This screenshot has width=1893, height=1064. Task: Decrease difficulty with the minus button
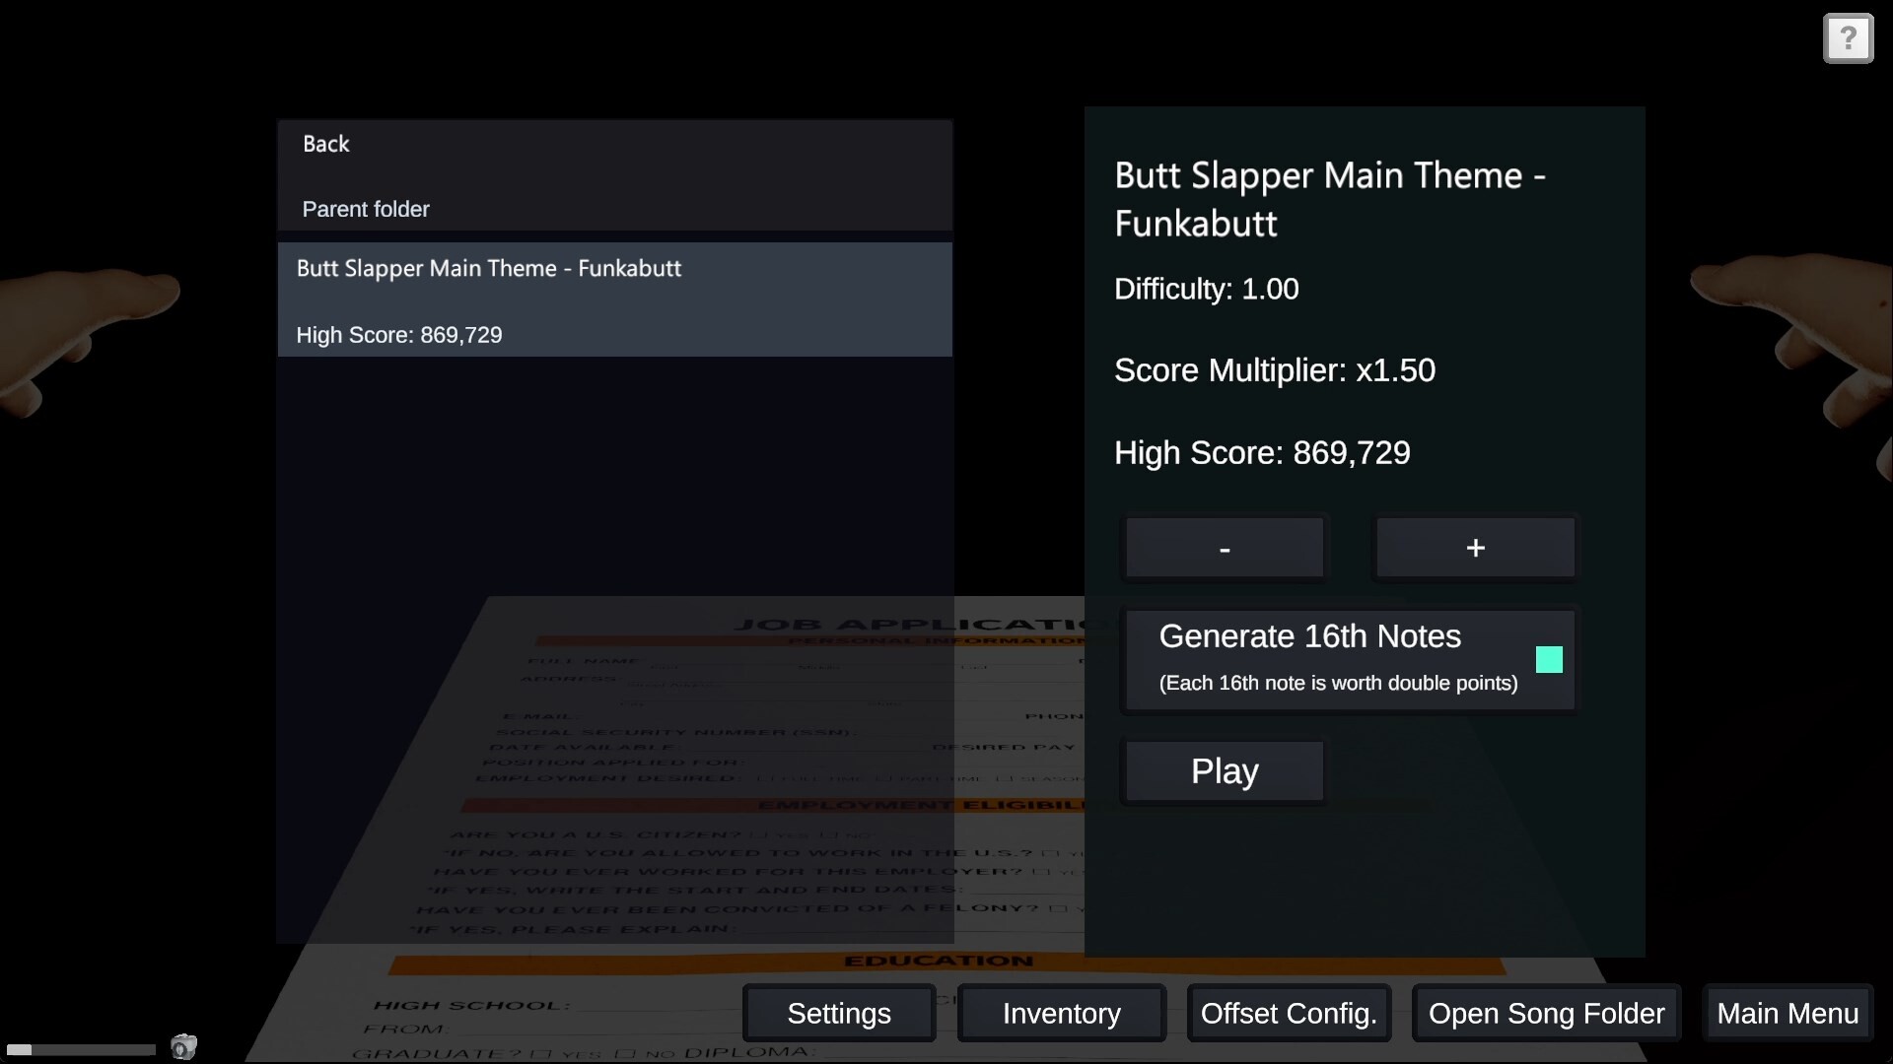1225,548
